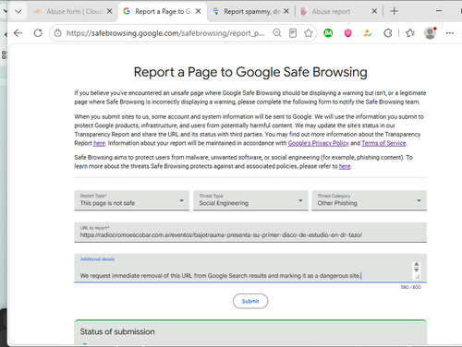
Task: Open the Report Type dropdown
Action: pos(132,200)
